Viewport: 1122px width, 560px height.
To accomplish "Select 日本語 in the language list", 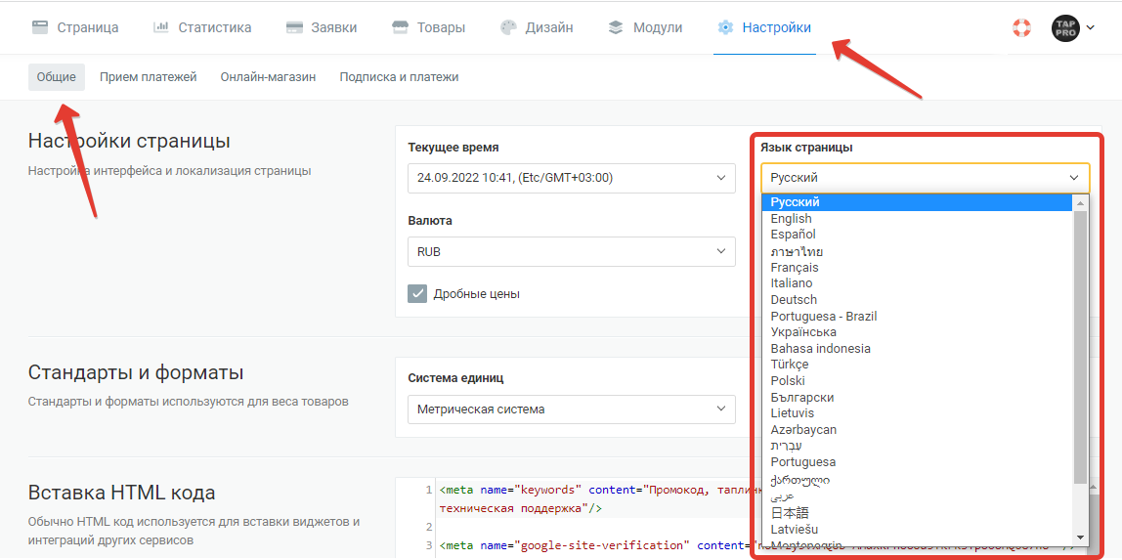I will click(918, 513).
